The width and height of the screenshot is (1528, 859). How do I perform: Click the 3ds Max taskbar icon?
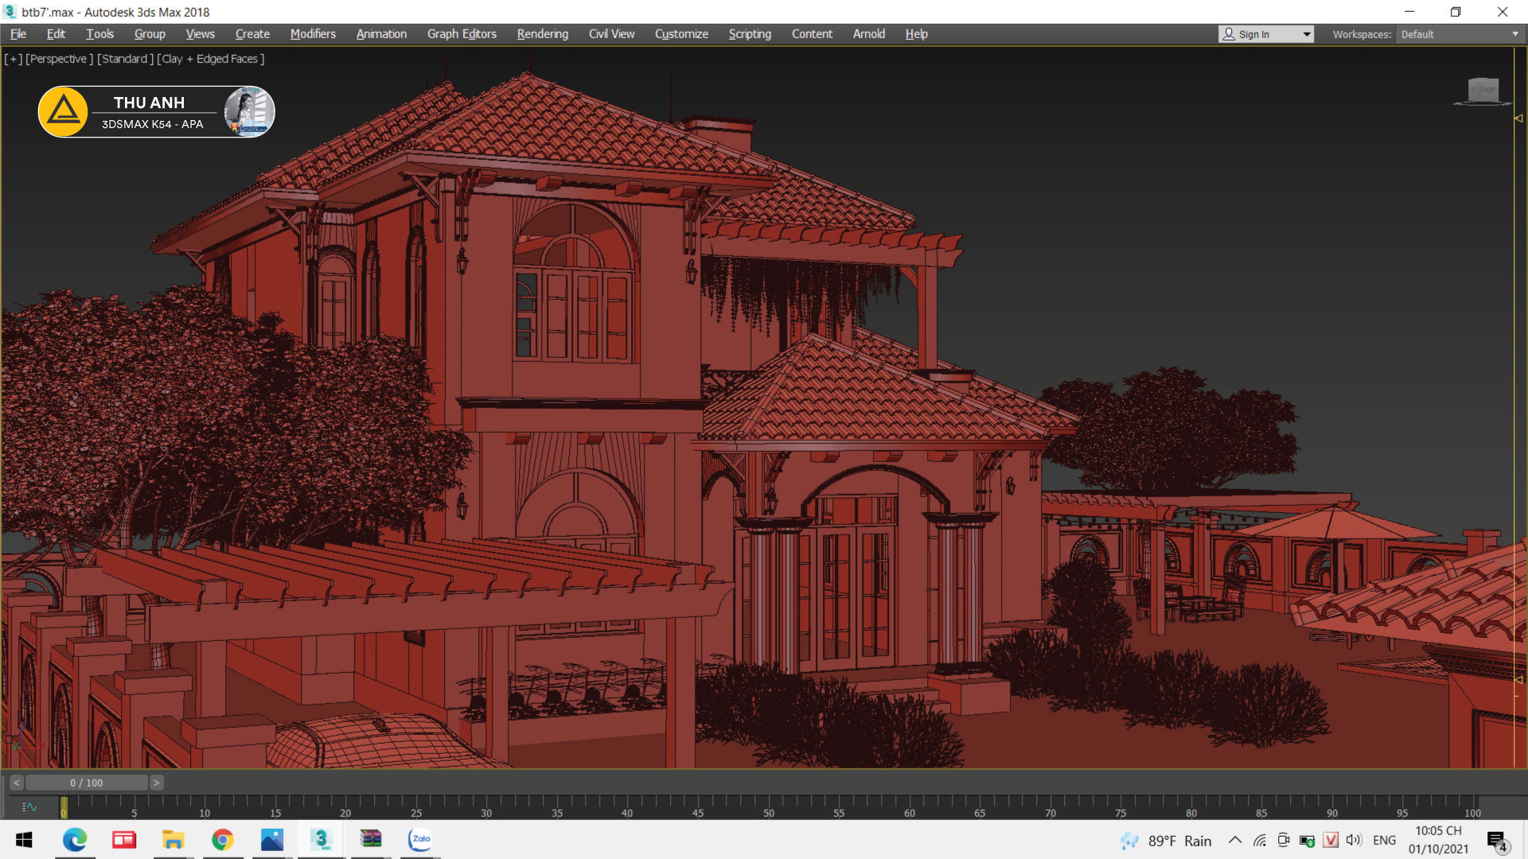322,839
